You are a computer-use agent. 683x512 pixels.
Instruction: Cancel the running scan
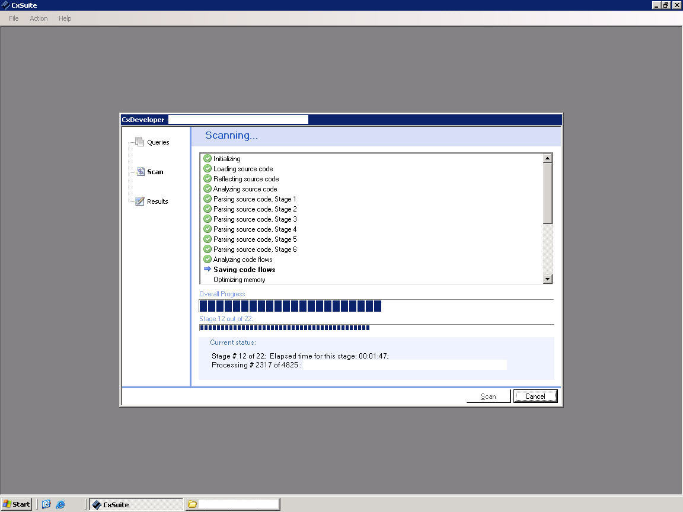click(535, 396)
